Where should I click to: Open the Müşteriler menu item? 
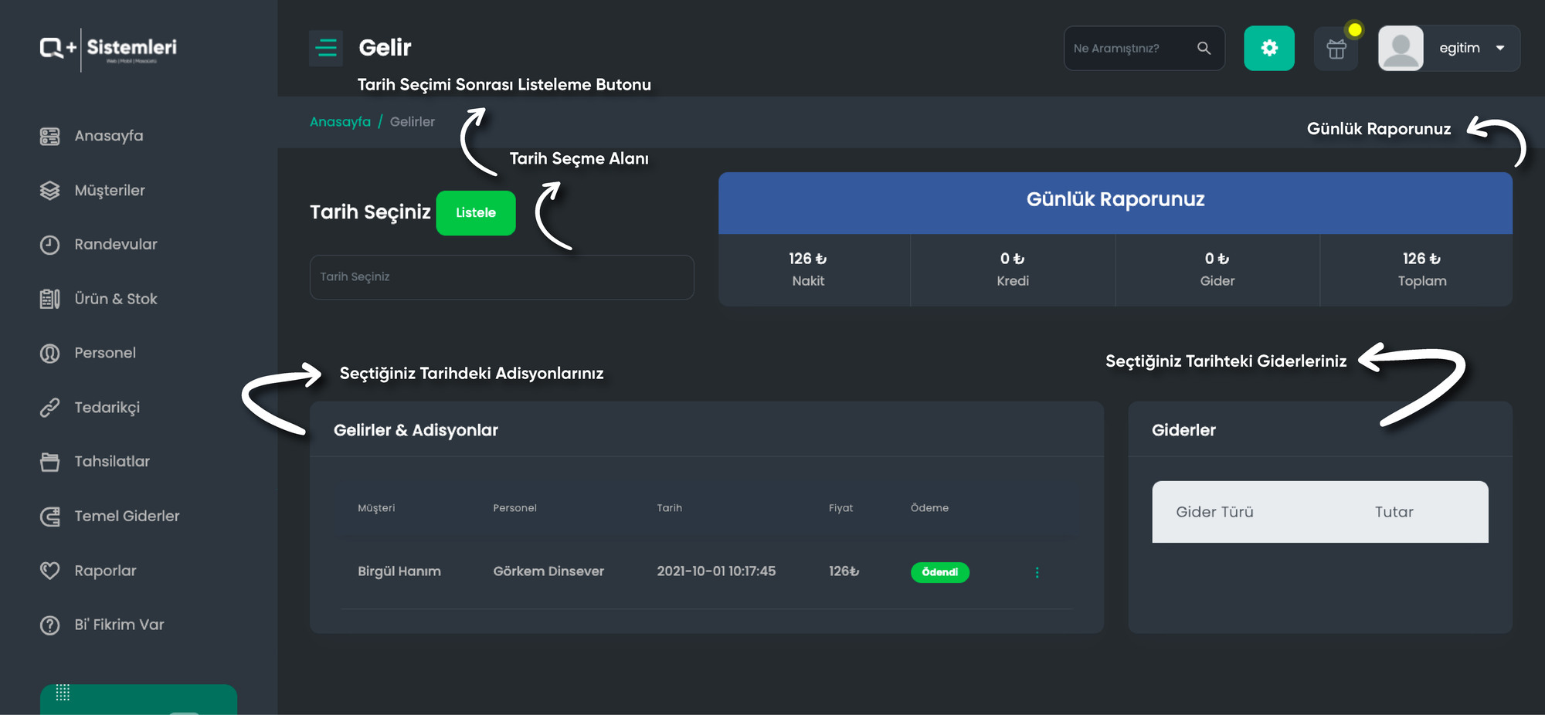point(110,190)
